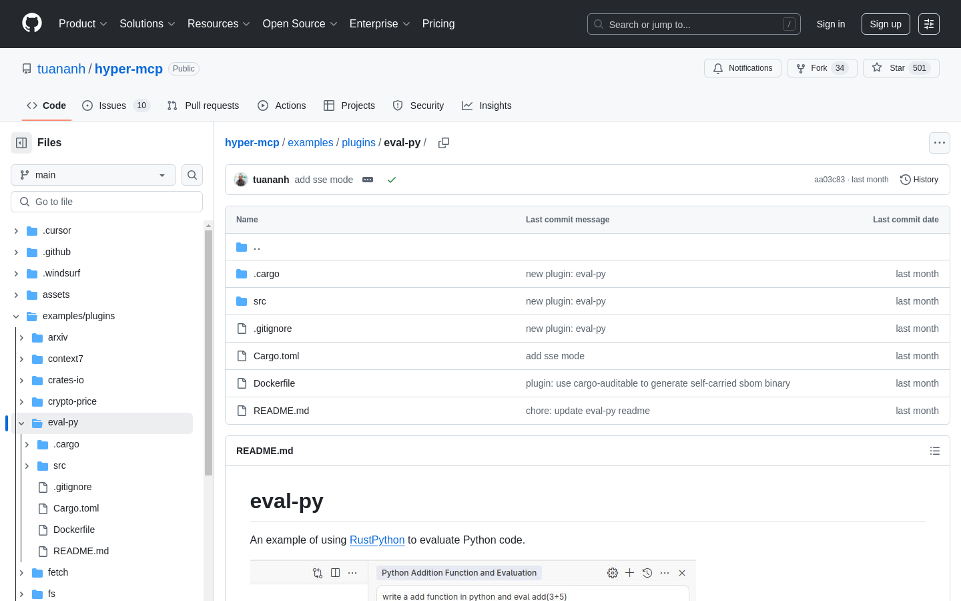Image resolution: width=961 pixels, height=601 pixels.
Task: Click the collapse file tree icon
Action: coord(21,143)
